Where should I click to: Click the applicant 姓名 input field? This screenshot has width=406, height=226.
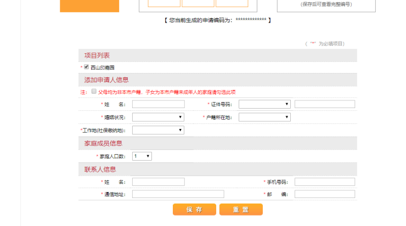pyautogui.click(x=158, y=104)
